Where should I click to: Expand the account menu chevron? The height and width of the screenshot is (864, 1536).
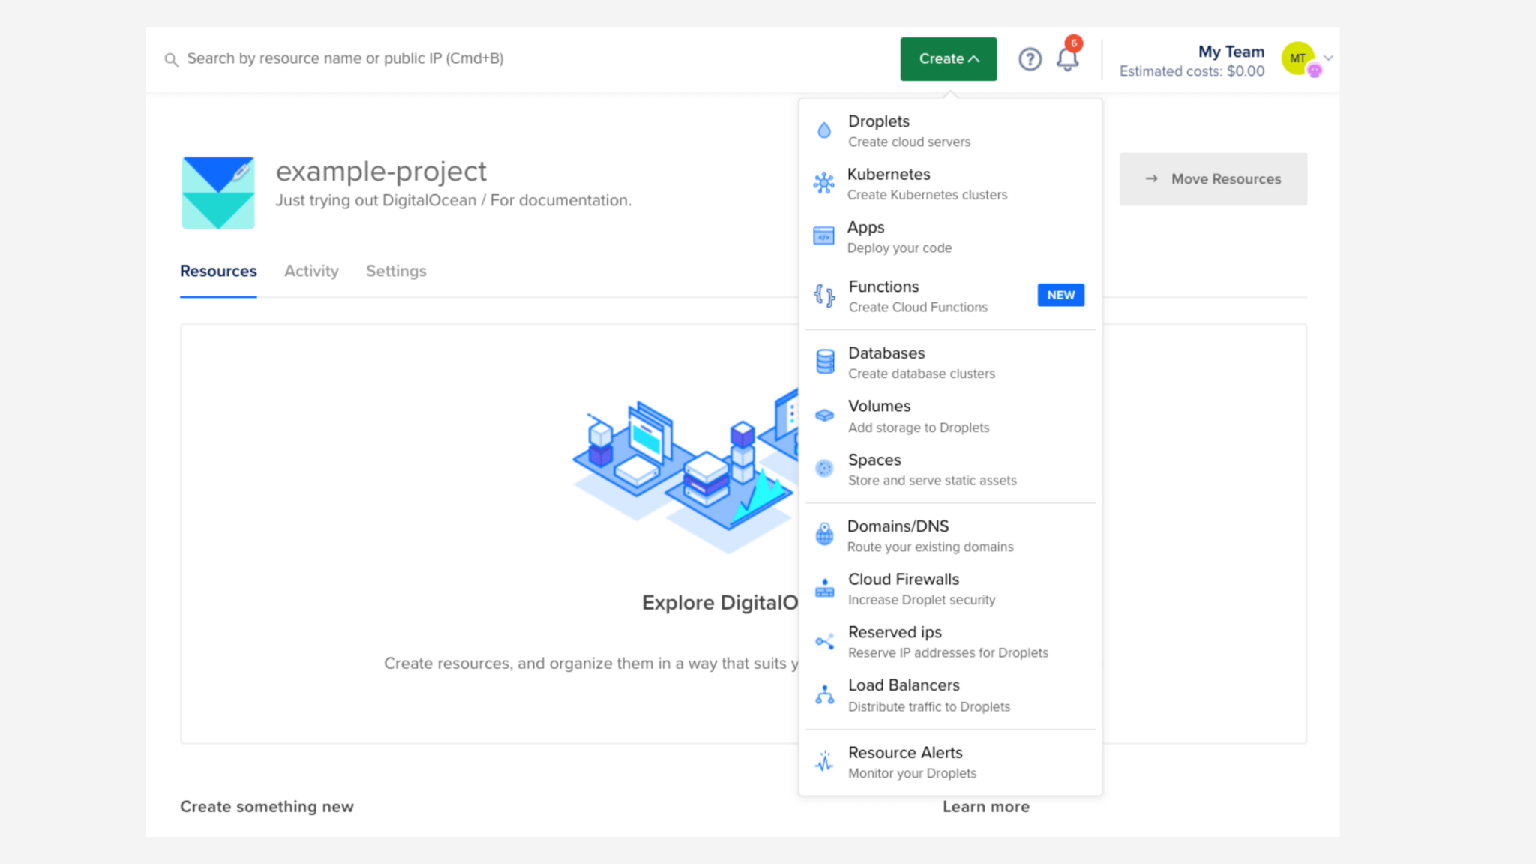point(1328,58)
